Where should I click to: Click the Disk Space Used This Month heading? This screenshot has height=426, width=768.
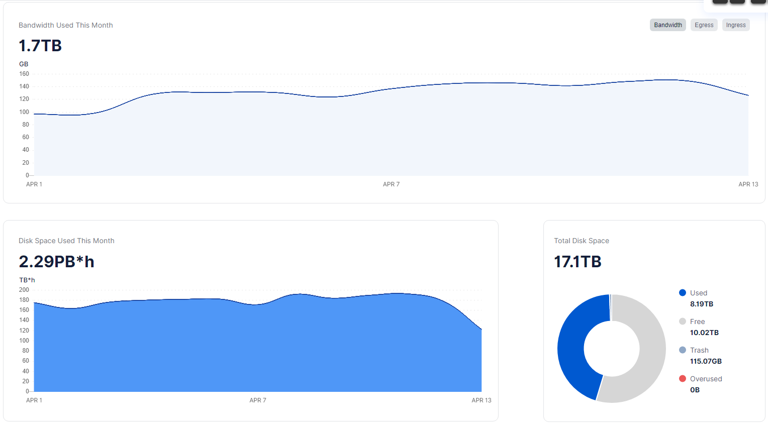tap(66, 241)
